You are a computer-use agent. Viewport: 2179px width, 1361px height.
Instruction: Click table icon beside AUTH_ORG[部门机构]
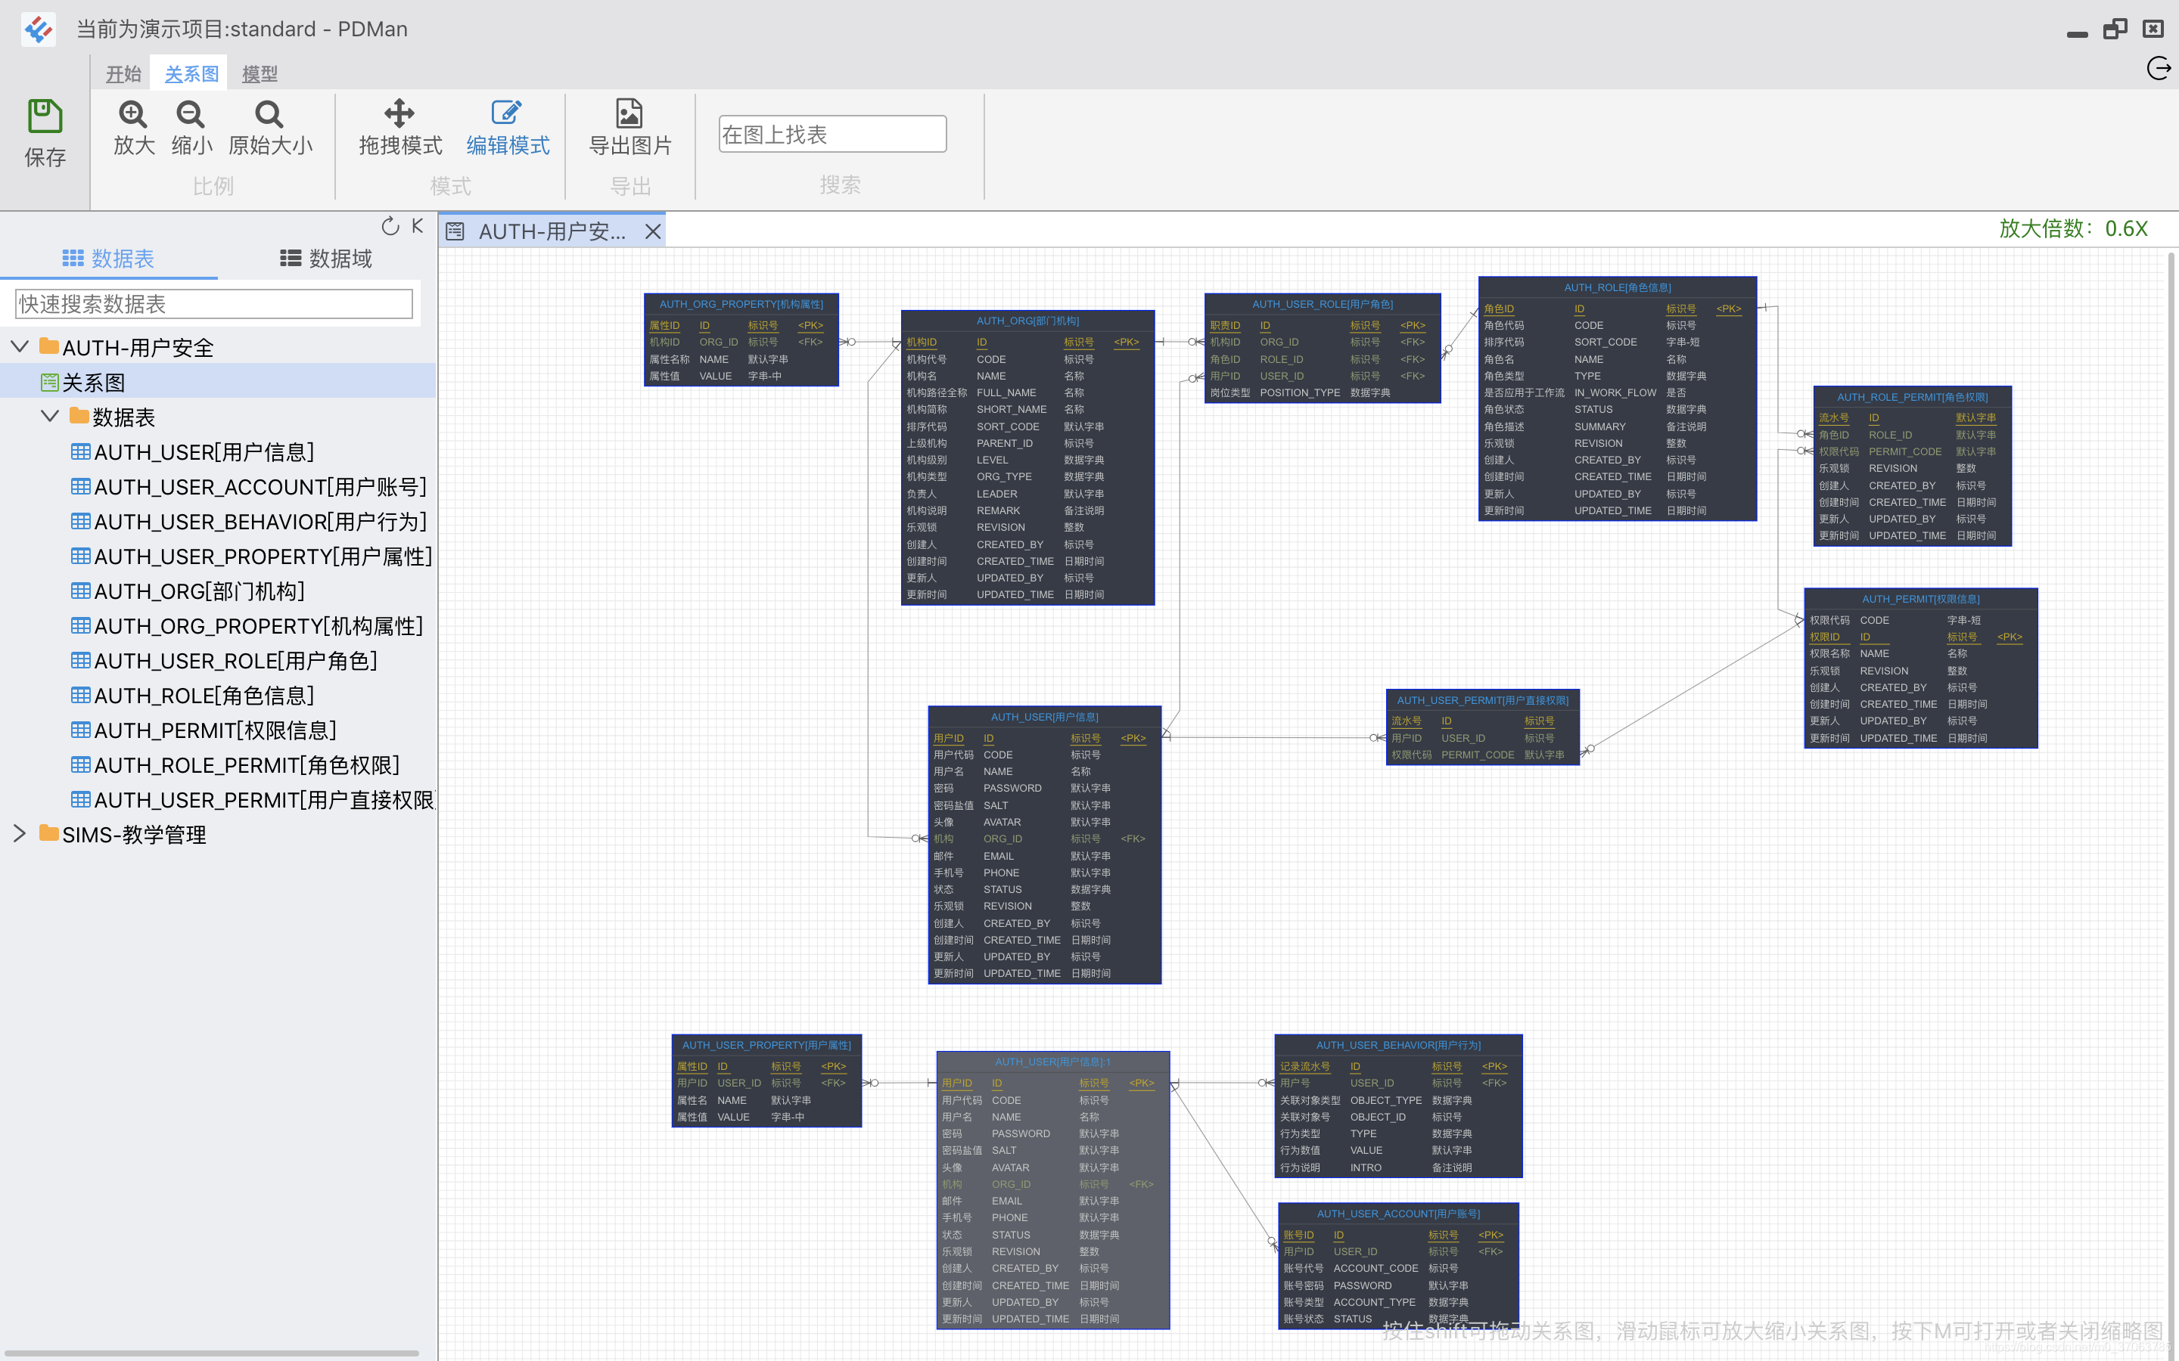click(81, 591)
